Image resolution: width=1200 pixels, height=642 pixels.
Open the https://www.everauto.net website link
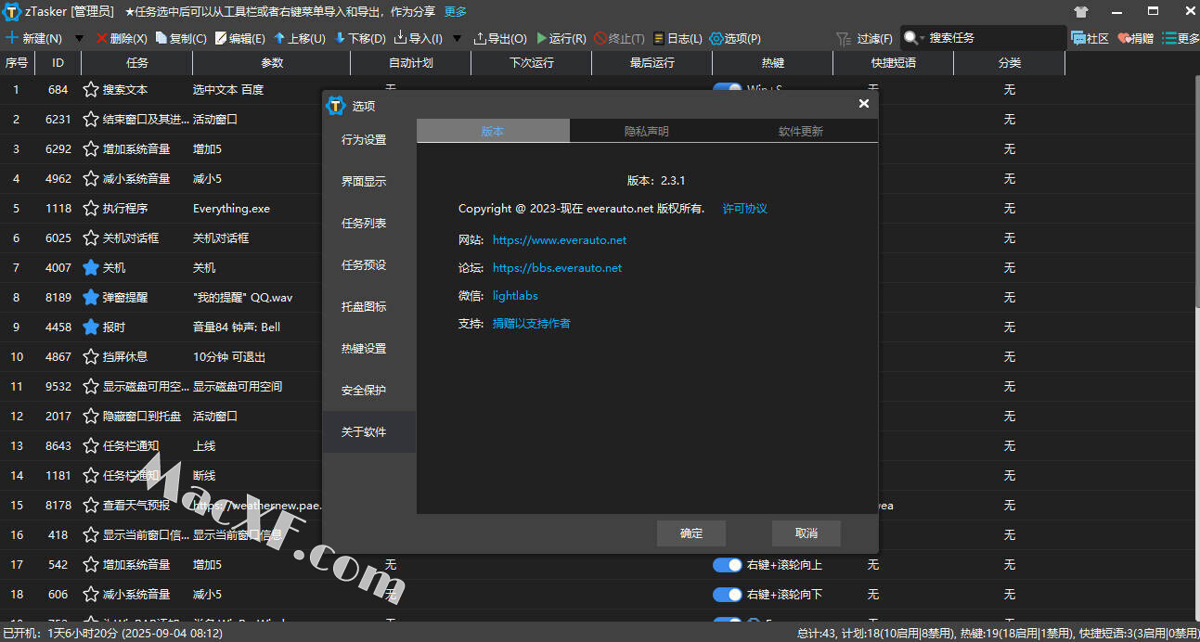tap(560, 240)
